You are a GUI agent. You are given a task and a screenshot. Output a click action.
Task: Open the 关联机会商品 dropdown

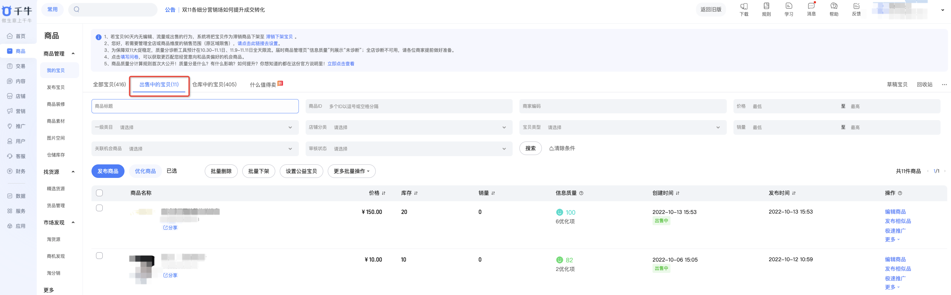[195, 149]
